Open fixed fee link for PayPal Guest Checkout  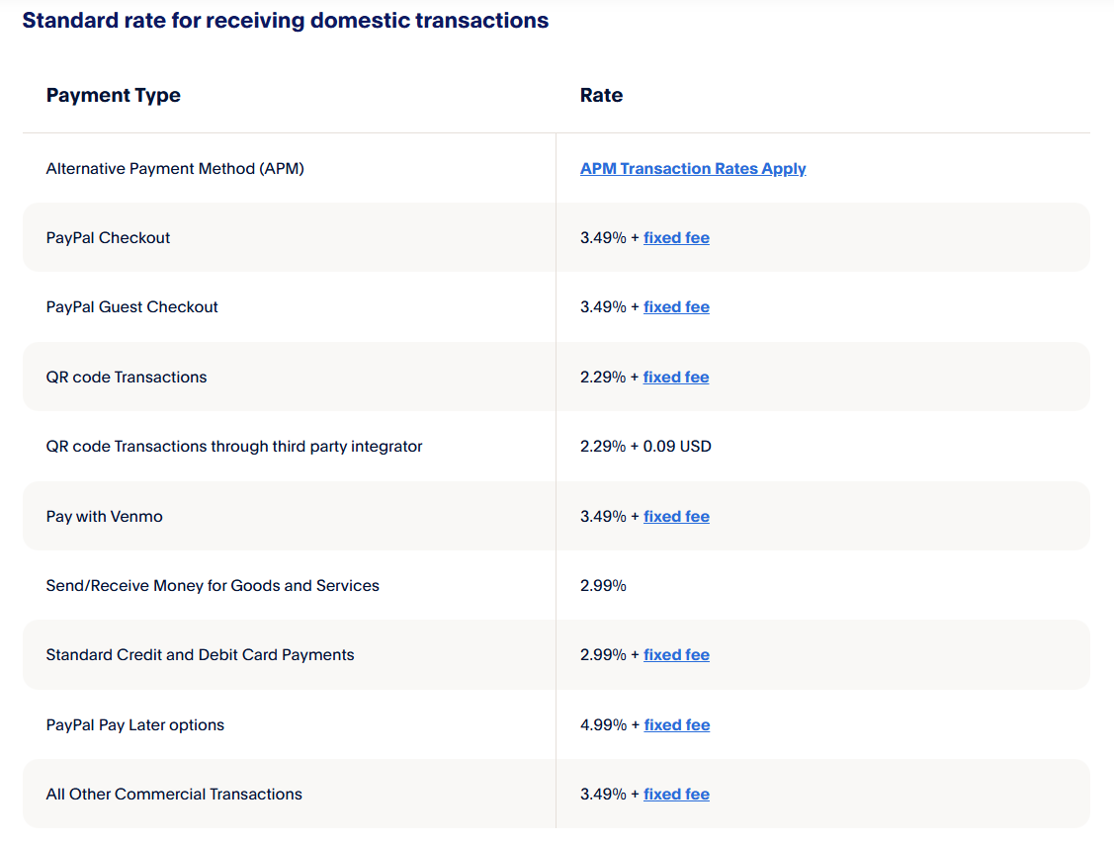(x=676, y=306)
